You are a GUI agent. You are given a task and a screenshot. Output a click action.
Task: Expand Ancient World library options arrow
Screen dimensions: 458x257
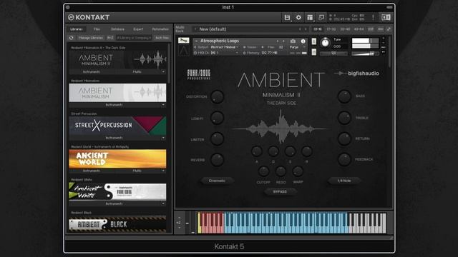click(x=163, y=171)
